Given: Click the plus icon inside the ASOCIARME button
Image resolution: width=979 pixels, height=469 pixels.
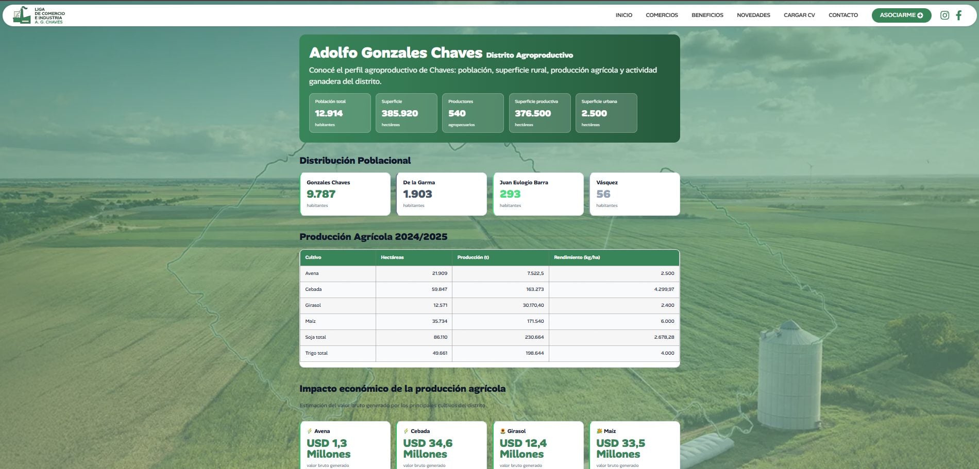Looking at the screenshot, I should 921,15.
